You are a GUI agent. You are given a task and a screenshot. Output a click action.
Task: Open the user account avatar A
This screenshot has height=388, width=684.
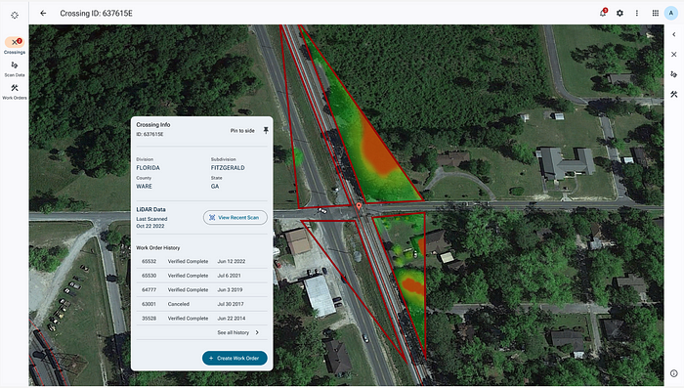pyautogui.click(x=671, y=13)
